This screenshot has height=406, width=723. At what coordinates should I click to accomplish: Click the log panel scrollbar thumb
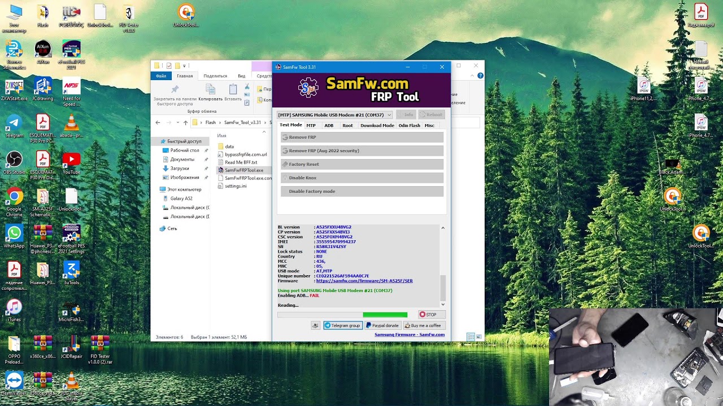click(x=442, y=288)
